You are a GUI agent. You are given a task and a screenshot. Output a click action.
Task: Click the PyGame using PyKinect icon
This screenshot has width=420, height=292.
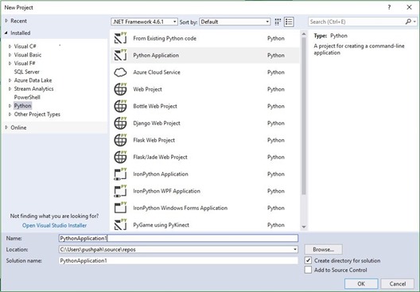(x=121, y=224)
